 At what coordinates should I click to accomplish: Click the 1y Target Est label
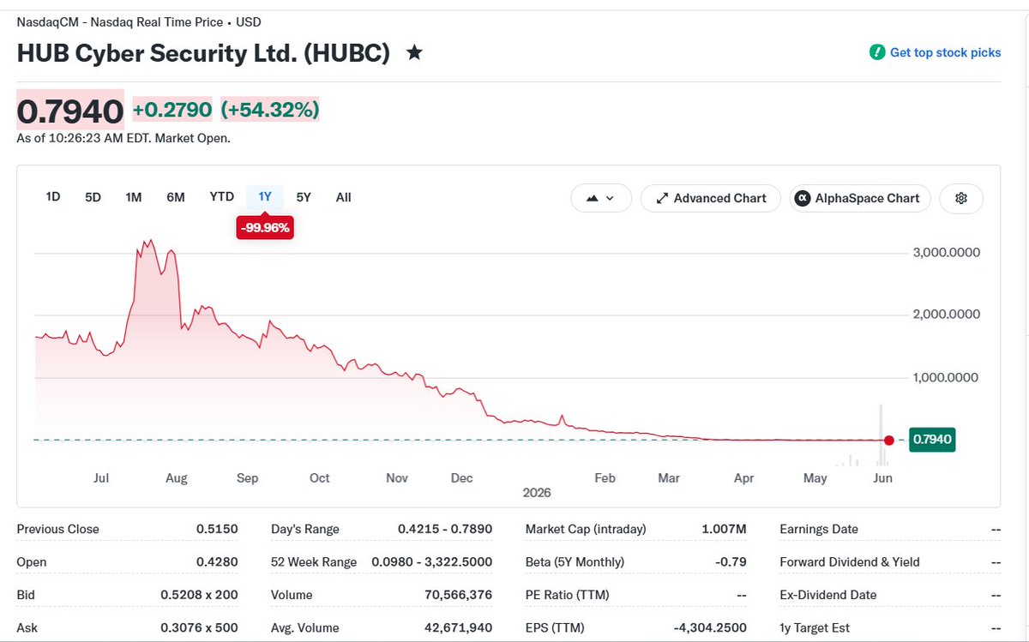click(x=815, y=628)
